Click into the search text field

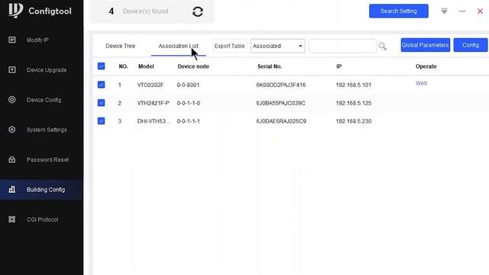pyautogui.click(x=342, y=46)
